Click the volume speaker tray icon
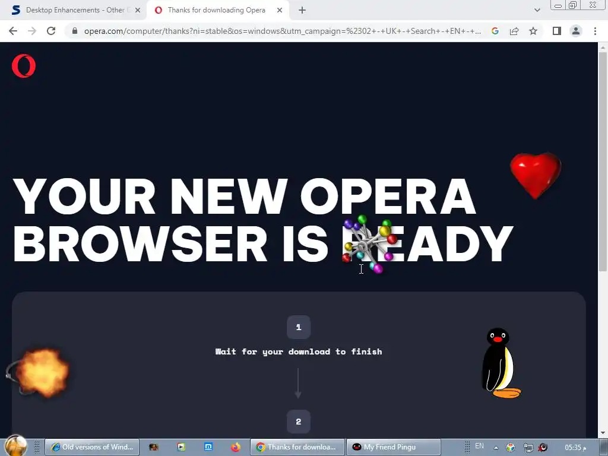The height and width of the screenshot is (456, 608). (x=543, y=448)
